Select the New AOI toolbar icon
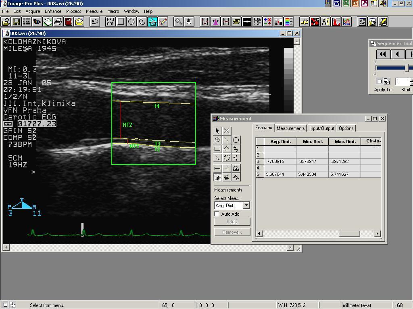The height and width of the screenshot is (309, 413). coord(111,22)
